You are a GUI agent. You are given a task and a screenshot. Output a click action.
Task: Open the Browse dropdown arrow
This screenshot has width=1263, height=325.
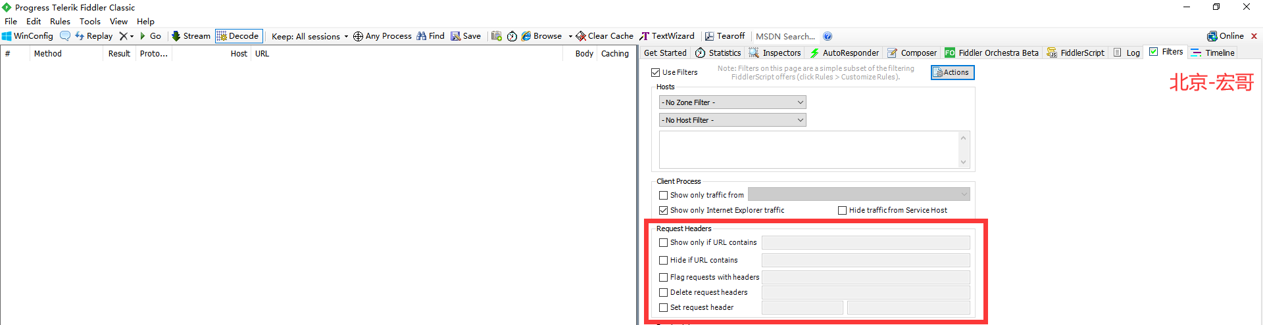coord(570,36)
